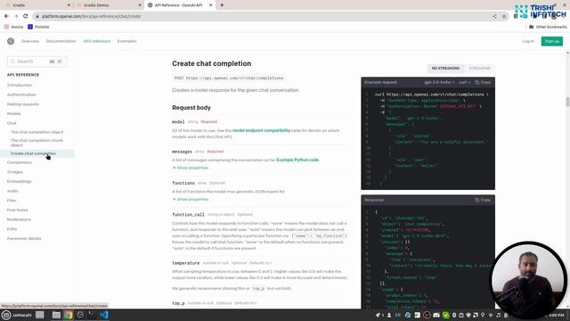Open The chat completion object item
This screenshot has width=570, height=321.
tap(37, 132)
